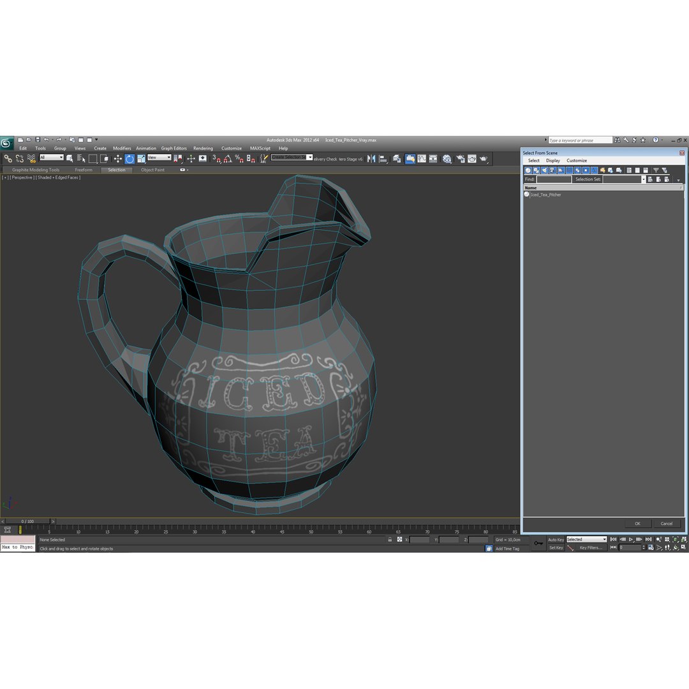Activate Select and Rotate tool
689x689 pixels.
click(x=130, y=159)
